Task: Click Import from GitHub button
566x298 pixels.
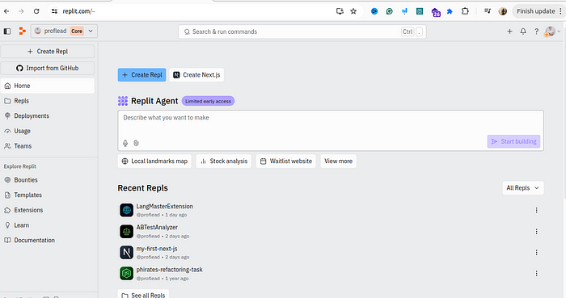Action: tap(47, 68)
